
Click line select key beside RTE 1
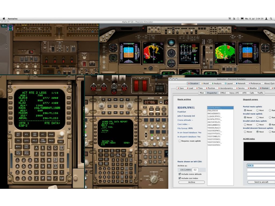click(10, 123)
